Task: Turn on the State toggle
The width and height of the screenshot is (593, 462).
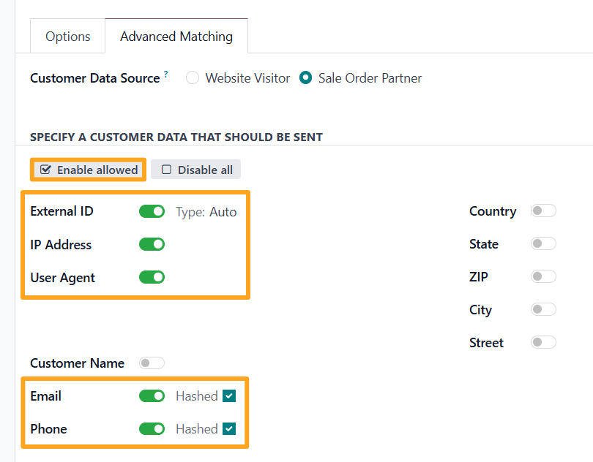Action: tap(543, 244)
